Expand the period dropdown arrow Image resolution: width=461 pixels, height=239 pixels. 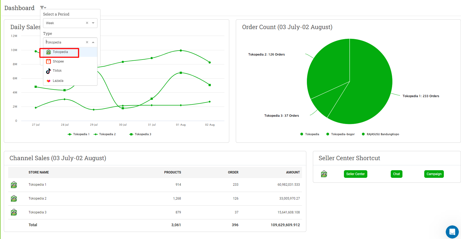tap(93, 23)
